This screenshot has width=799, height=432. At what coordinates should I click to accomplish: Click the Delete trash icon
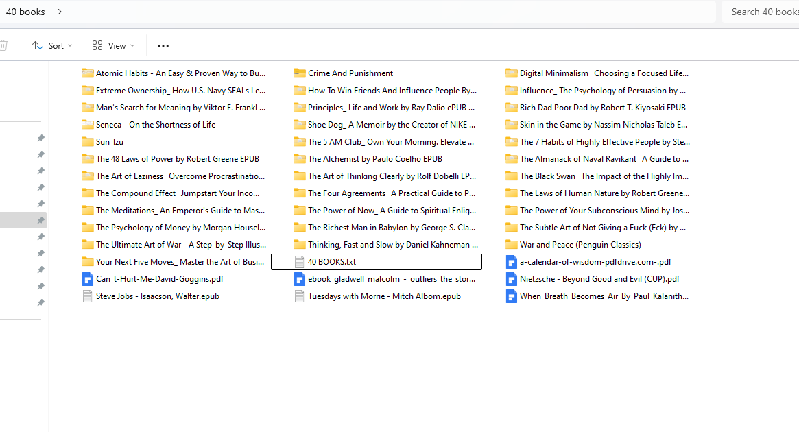[x=3, y=46]
